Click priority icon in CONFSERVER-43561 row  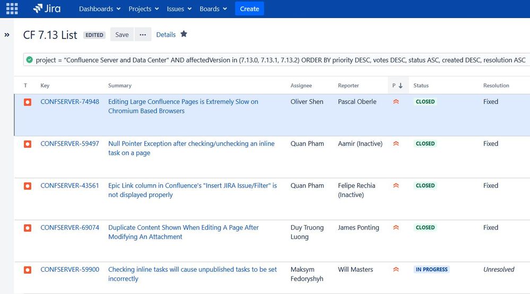tap(396, 185)
